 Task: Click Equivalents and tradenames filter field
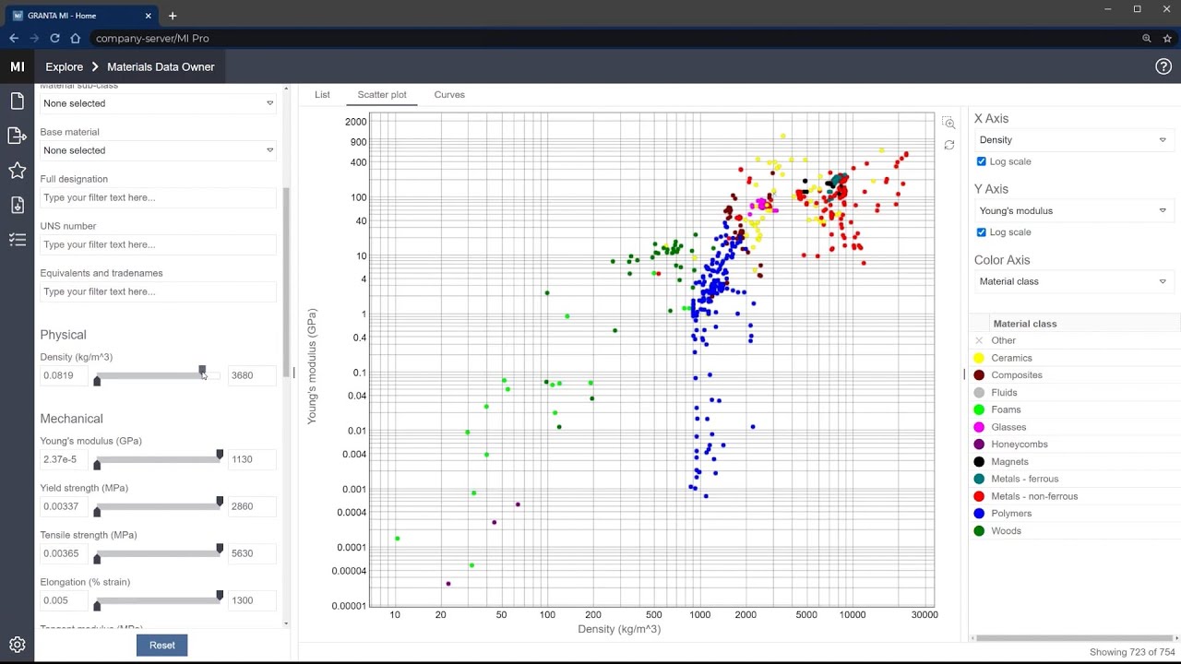[158, 291]
